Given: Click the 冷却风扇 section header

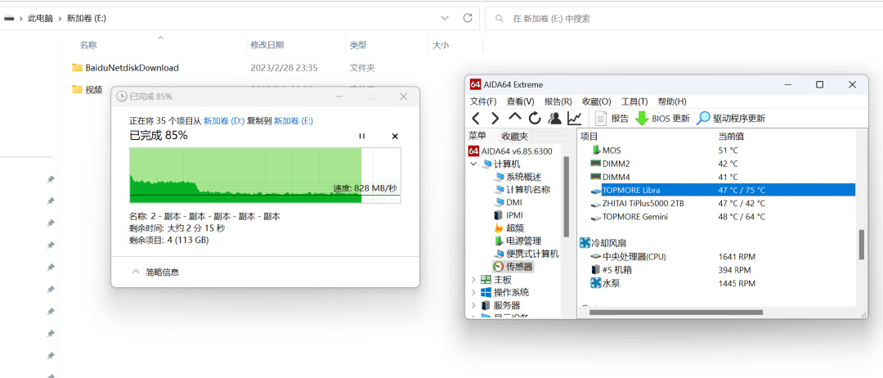Looking at the screenshot, I should pos(603,243).
